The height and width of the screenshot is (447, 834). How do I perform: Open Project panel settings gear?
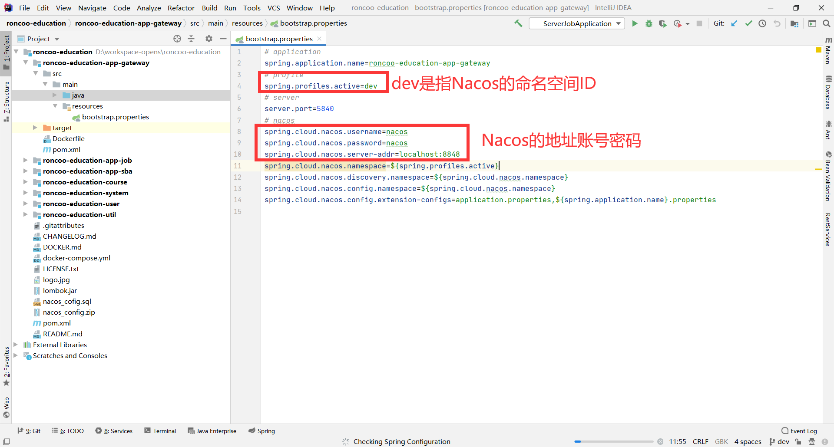[209, 39]
